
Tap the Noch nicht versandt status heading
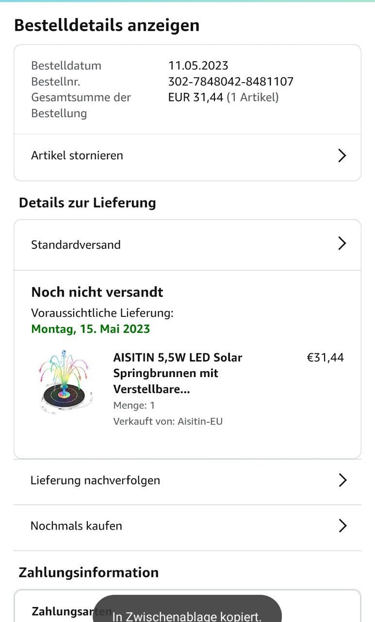pos(97,292)
